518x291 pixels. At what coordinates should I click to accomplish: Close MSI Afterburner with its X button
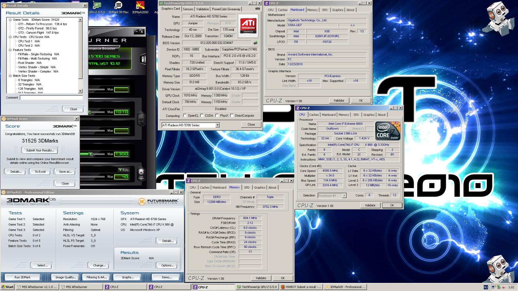[x=141, y=31]
